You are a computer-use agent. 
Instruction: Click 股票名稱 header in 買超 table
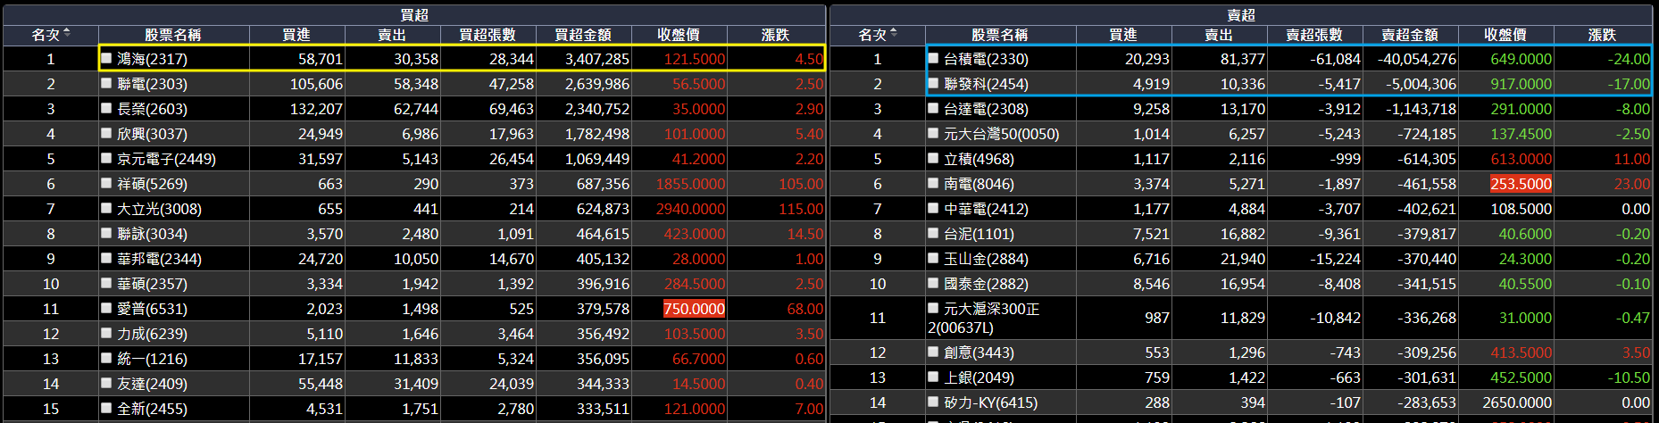(x=173, y=35)
